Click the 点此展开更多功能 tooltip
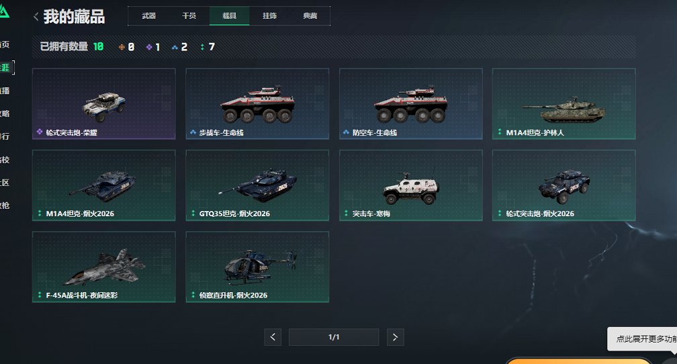Image resolution: width=677 pixels, height=364 pixels. 643,339
